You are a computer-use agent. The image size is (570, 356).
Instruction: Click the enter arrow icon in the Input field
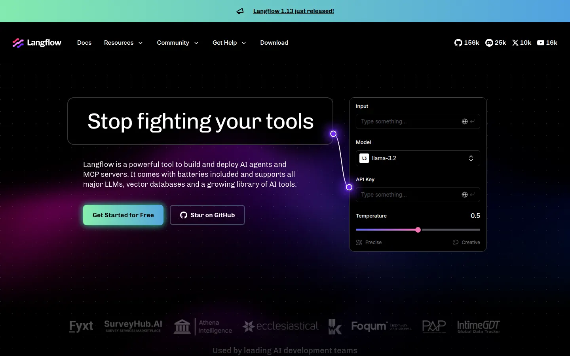click(x=472, y=121)
